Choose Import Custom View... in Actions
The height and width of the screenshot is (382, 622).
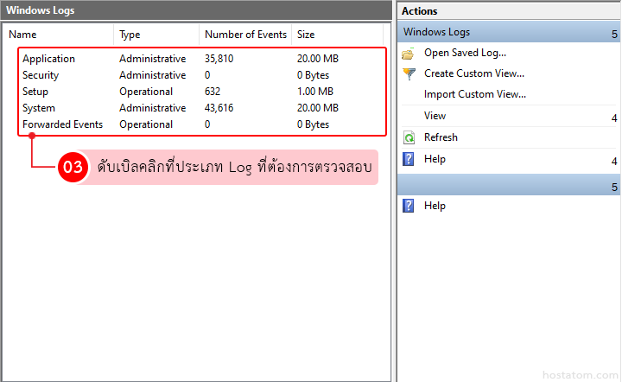[474, 94]
